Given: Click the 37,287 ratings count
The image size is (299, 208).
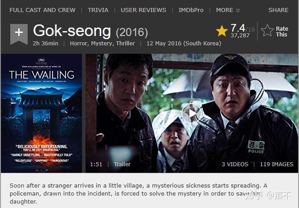Looking at the screenshot, I should (240, 36).
